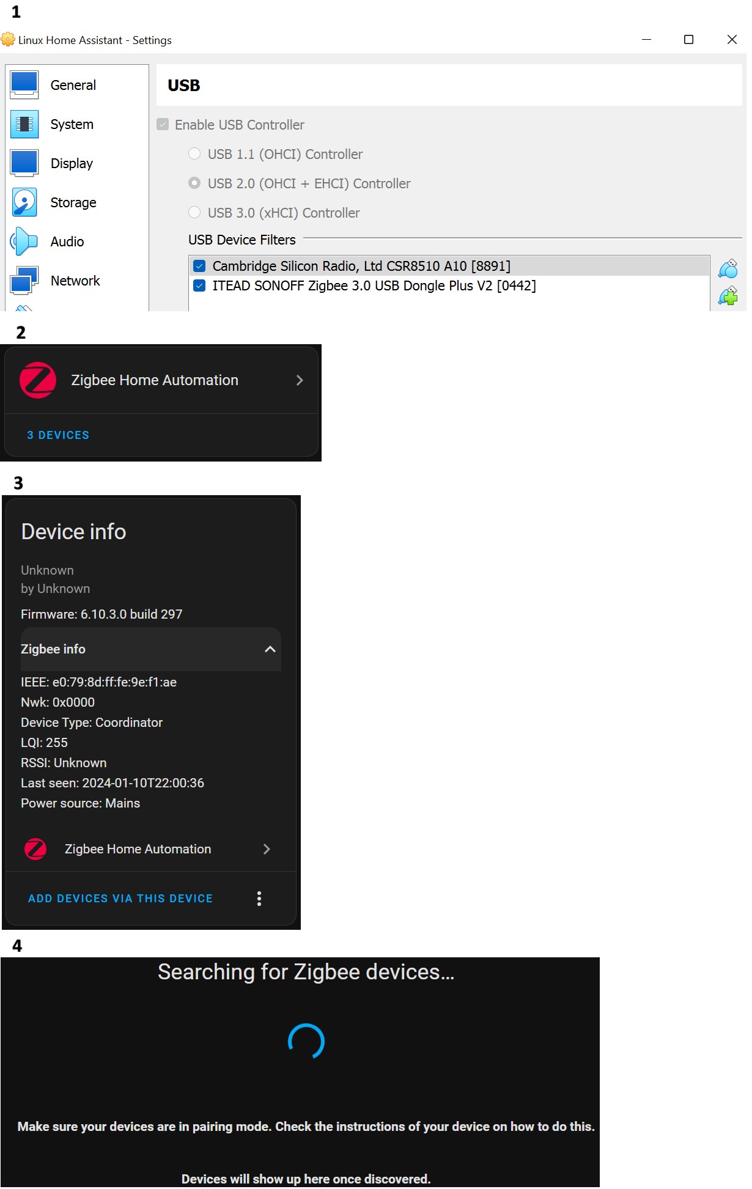Select Display label in settings list
This screenshot has height=1189, width=752.
(x=72, y=163)
